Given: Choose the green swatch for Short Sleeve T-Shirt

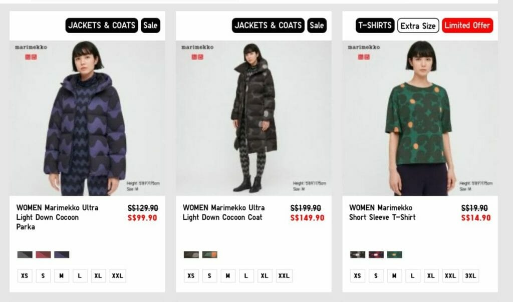Looking at the screenshot, I should pos(395,254).
